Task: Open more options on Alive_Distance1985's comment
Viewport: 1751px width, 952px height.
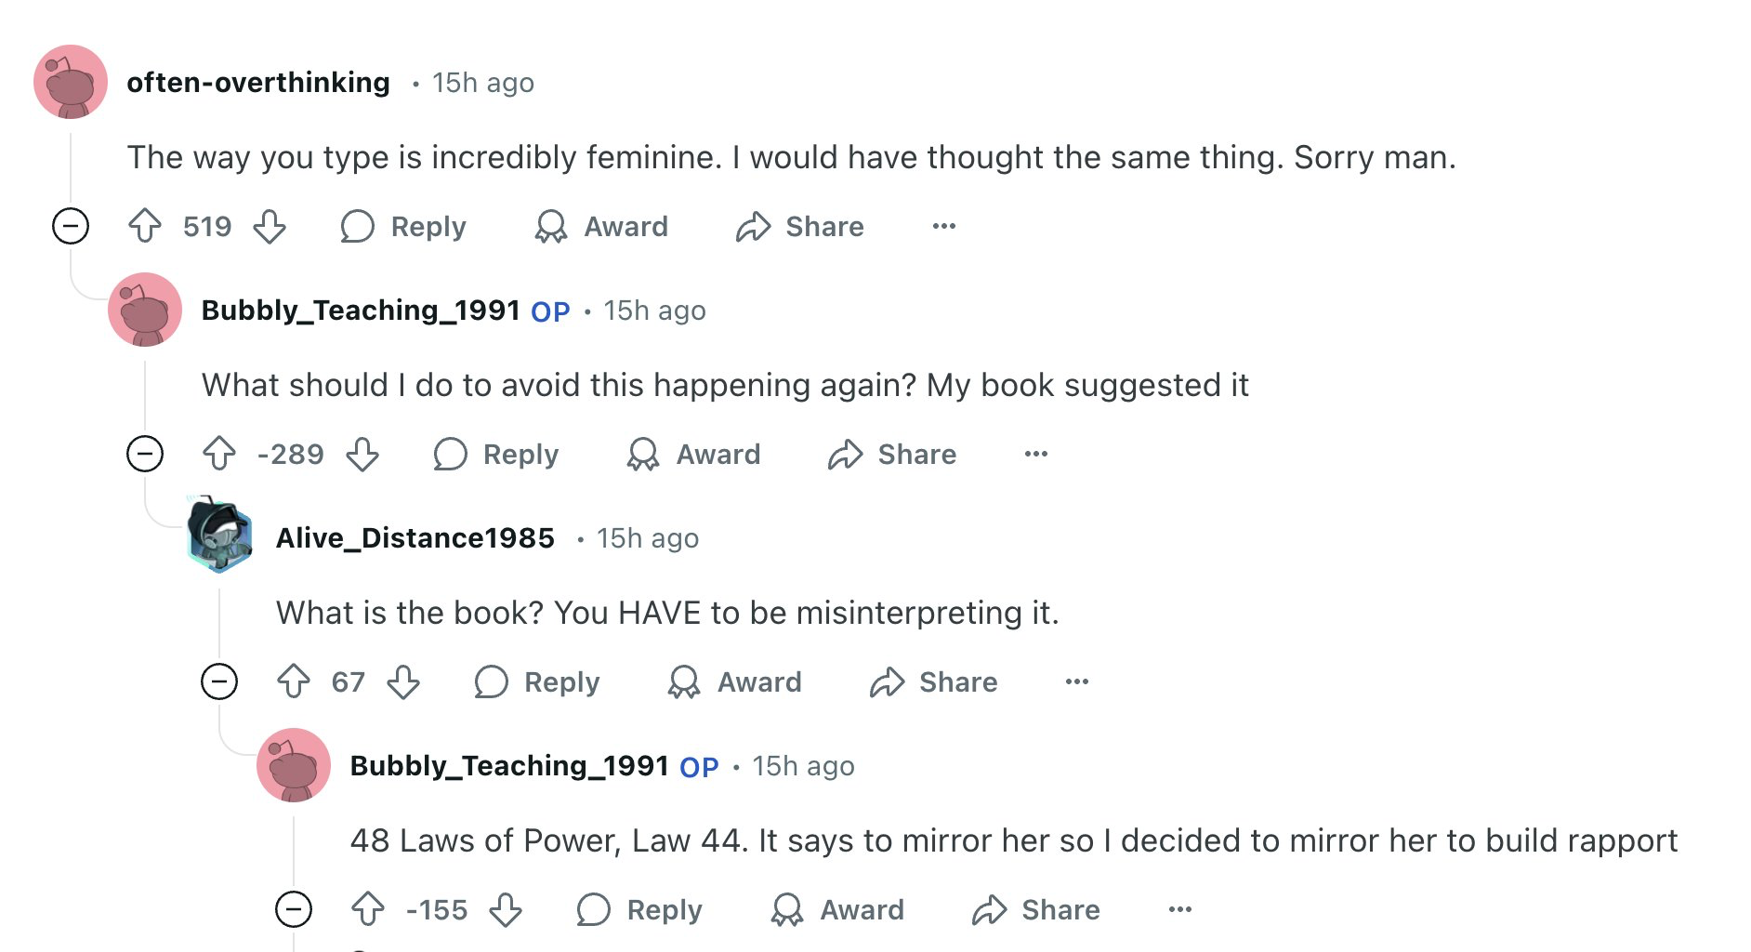Action: click(1077, 681)
